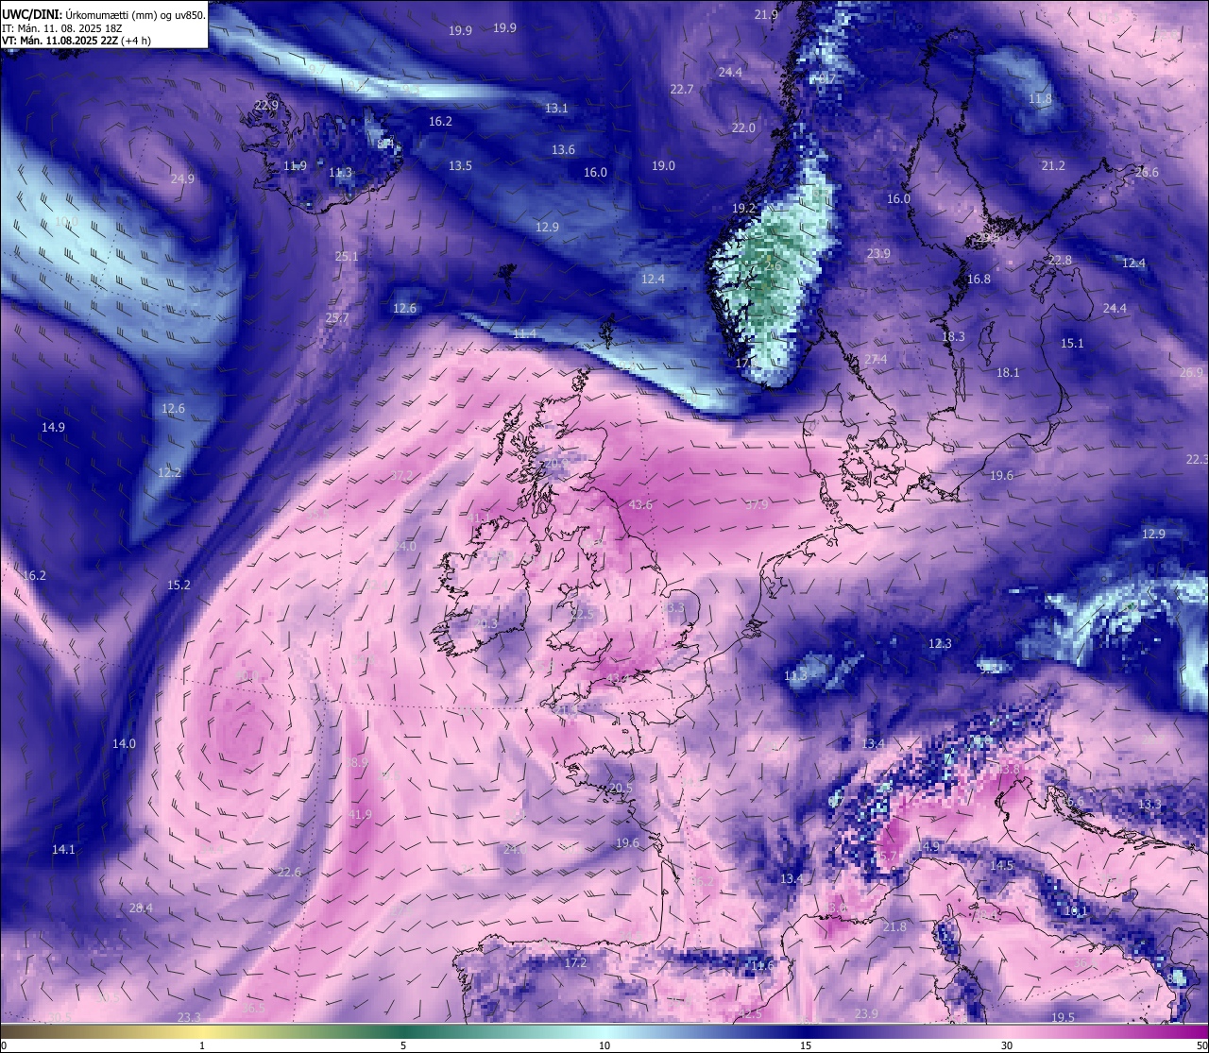Click the 19.2 value on western Norway
The width and height of the screenshot is (1209, 1053).
[744, 209]
